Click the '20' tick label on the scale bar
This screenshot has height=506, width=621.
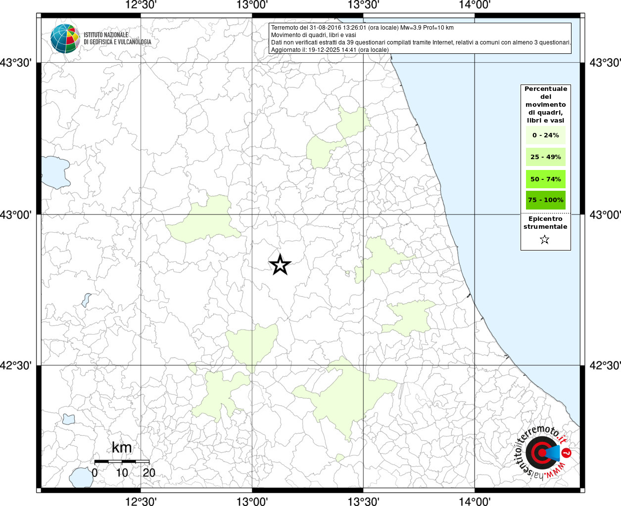[x=149, y=472]
